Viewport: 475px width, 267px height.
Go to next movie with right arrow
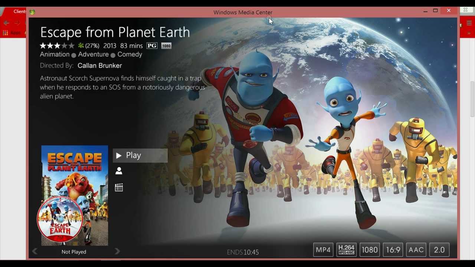click(x=117, y=251)
